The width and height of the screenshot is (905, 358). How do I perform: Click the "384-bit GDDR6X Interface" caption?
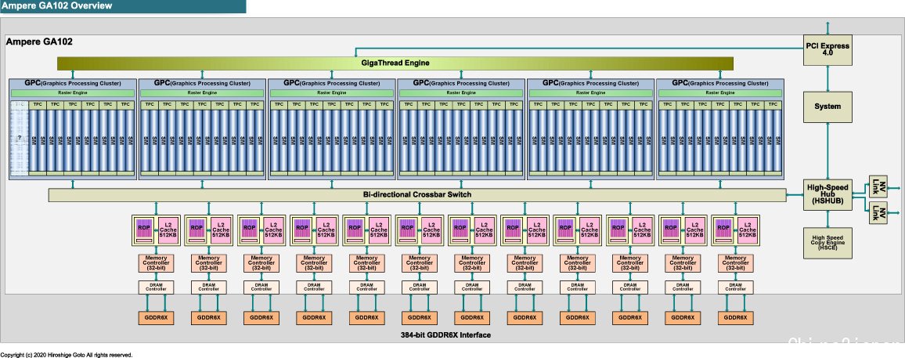click(x=445, y=335)
